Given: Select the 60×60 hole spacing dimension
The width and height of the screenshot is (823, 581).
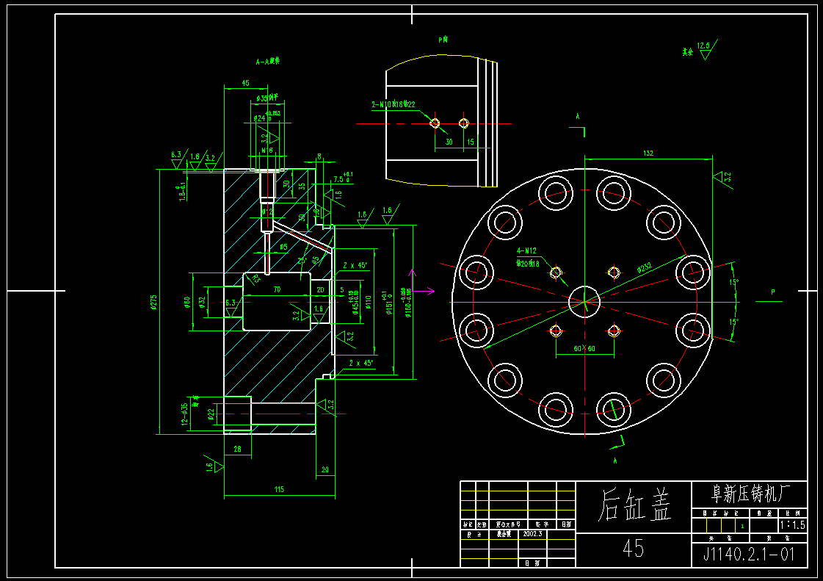Looking at the screenshot, I should (x=584, y=348).
